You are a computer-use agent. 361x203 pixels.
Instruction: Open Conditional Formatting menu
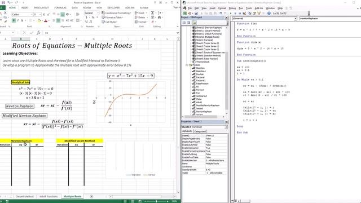pos(116,13)
